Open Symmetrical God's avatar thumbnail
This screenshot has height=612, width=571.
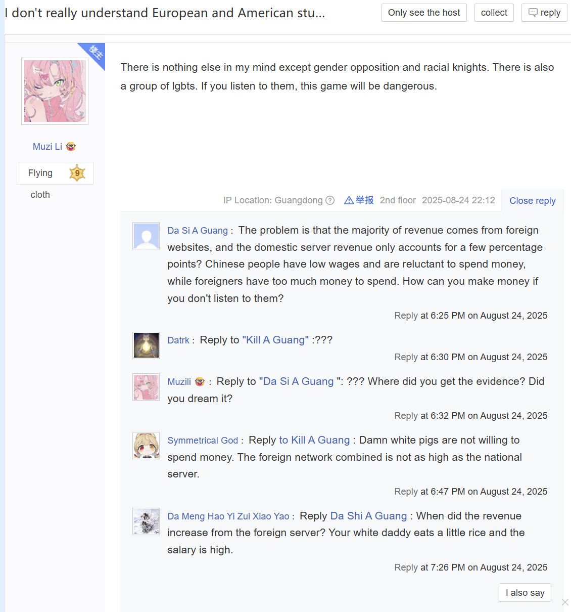pos(146,446)
